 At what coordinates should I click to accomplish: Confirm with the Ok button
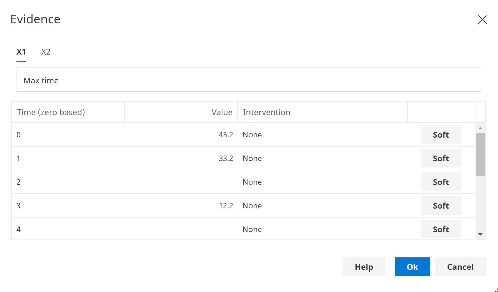point(412,267)
